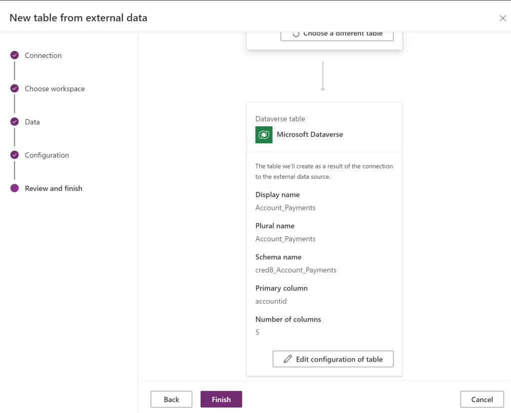Click Choose a different table button
Viewport: 511px width, 413px height.
(337, 34)
